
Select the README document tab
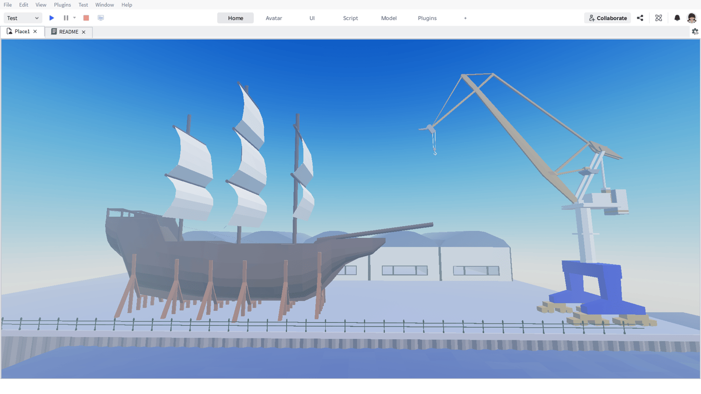(x=68, y=32)
